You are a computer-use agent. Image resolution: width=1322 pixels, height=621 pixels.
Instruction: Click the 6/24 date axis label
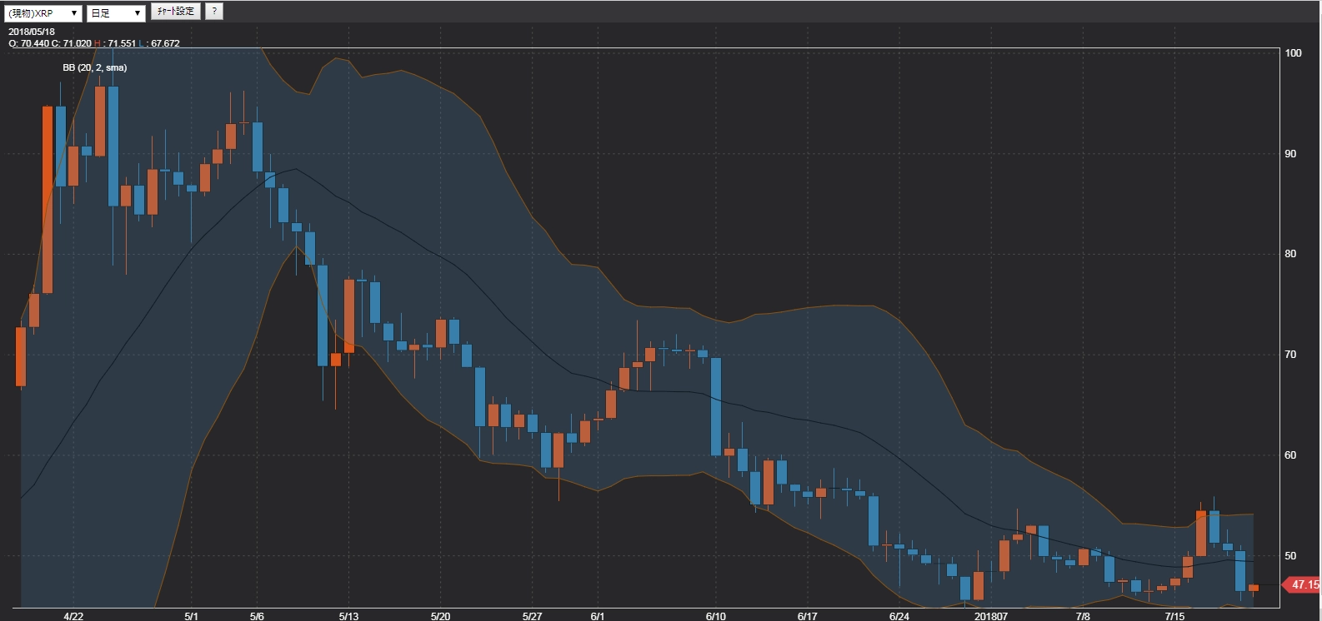point(899,616)
